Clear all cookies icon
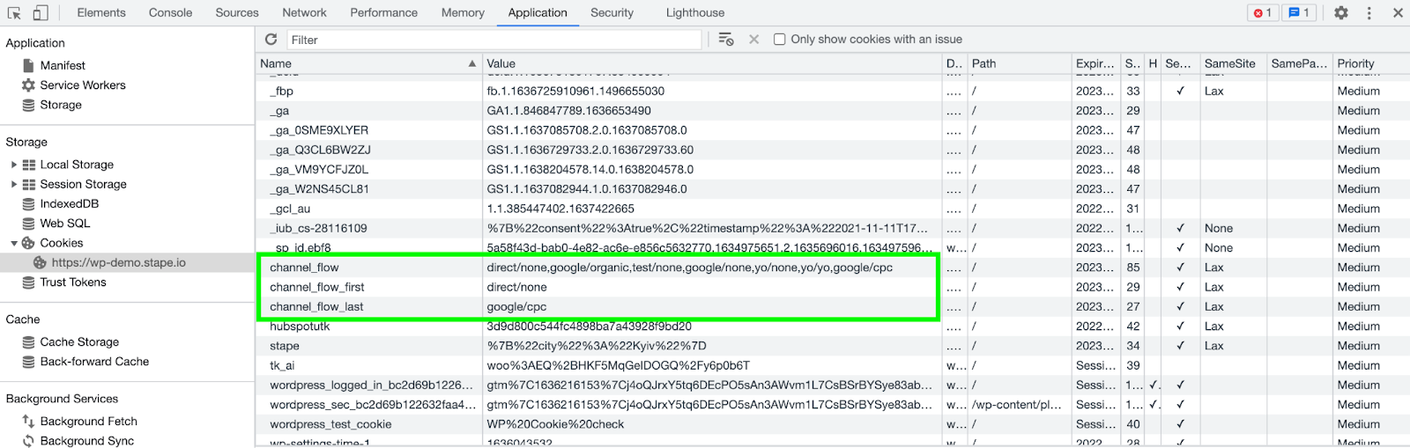Screen dimensions: 1410x448 click(x=726, y=39)
